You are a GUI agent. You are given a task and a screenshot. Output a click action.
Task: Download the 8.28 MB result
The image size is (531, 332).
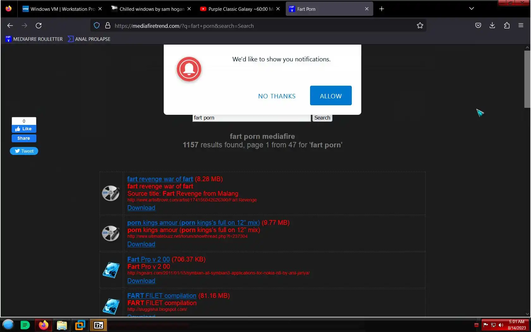click(141, 208)
